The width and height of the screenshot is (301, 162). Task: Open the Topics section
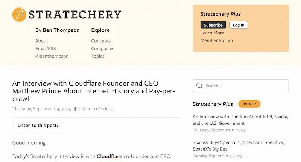tap(98, 56)
